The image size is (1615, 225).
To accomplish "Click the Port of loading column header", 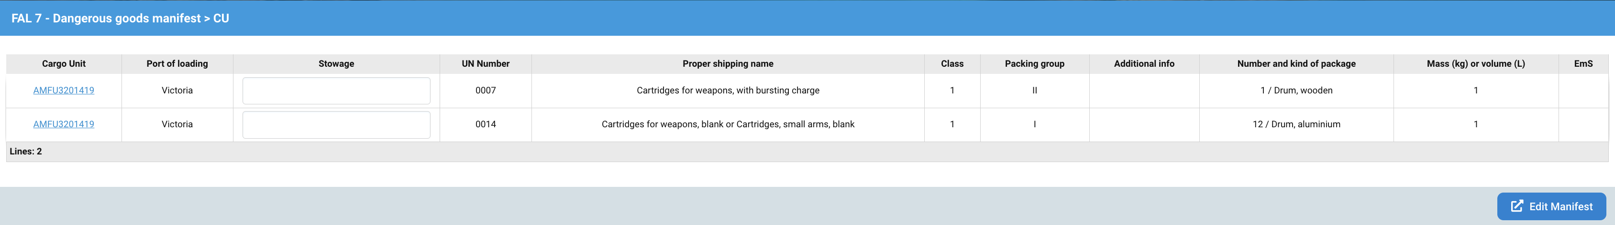I will click(x=177, y=64).
